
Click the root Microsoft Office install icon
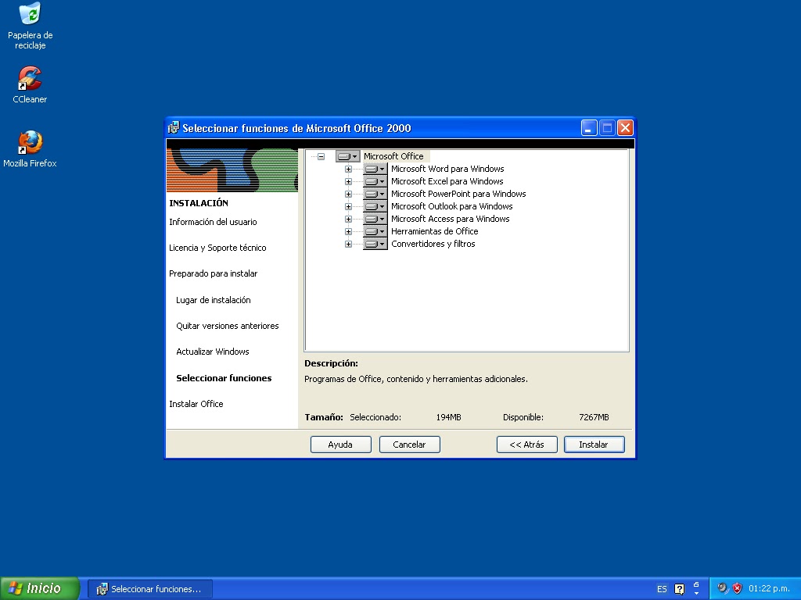(x=345, y=156)
